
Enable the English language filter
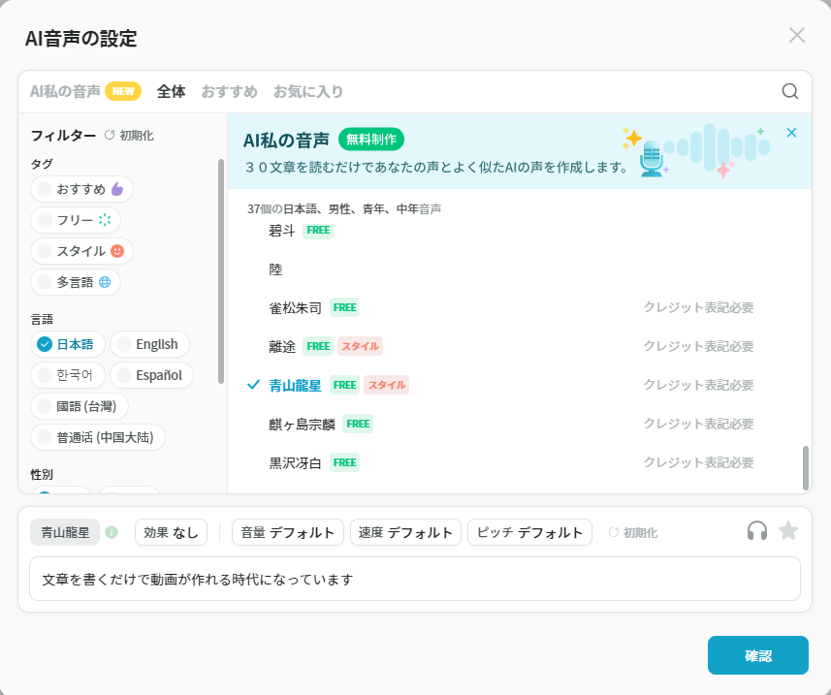(x=149, y=344)
